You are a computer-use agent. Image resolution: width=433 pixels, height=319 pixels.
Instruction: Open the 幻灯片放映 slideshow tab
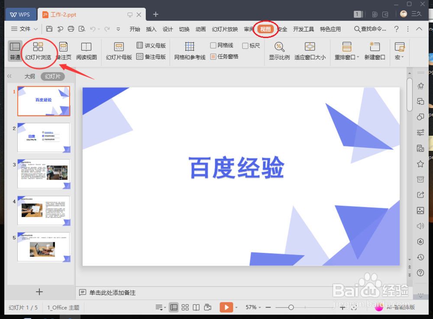click(225, 29)
